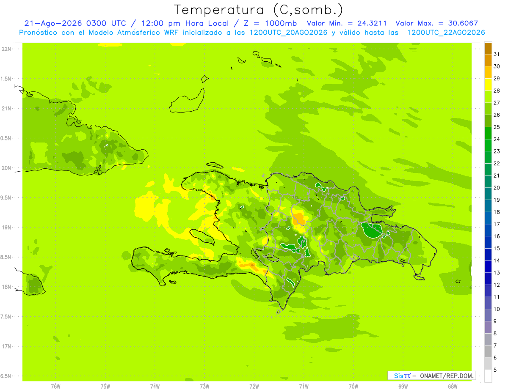The height and width of the screenshot is (392, 508).
Task: Click the '22N' latitude label
Action: click(x=6, y=49)
